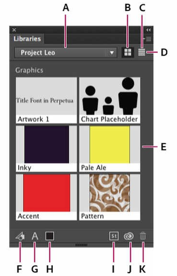This screenshot has width=177, height=276.
Task: Select the Artwork 1 graphic thumbnail
Action: (46, 100)
